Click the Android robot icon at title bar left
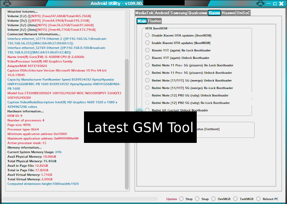 (x=7, y=3)
